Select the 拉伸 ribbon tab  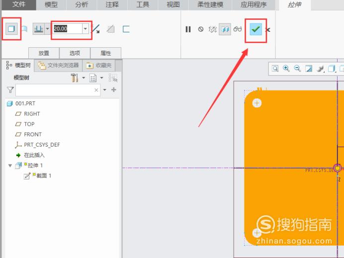point(295,5)
